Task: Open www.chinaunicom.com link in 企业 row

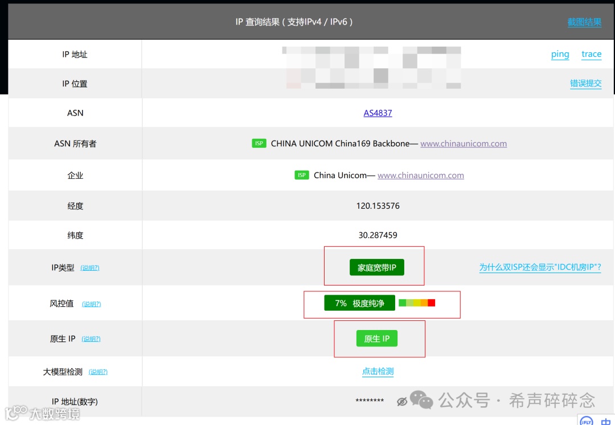Action: (420, 175)
